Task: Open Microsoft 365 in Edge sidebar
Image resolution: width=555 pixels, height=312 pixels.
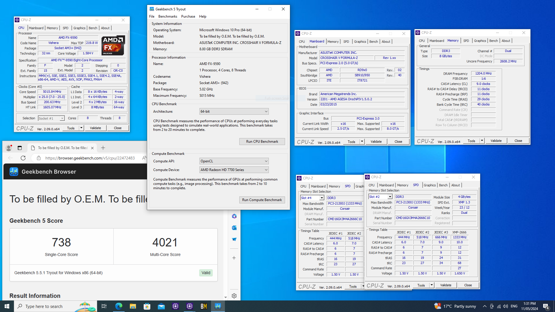Action: pos(234,216)
